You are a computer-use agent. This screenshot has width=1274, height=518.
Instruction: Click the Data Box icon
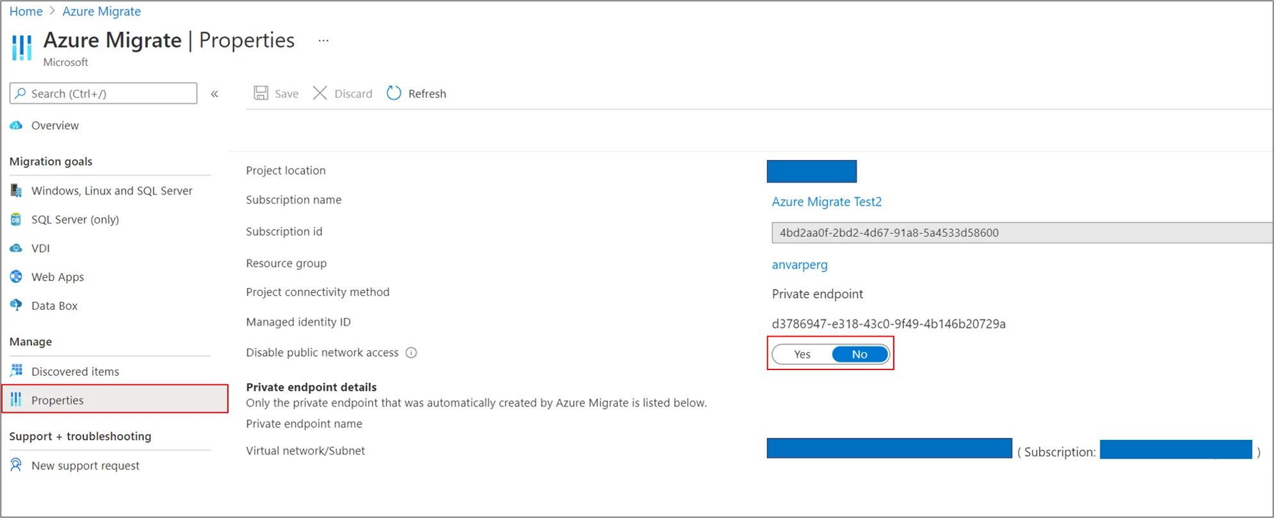click(16, 305)
